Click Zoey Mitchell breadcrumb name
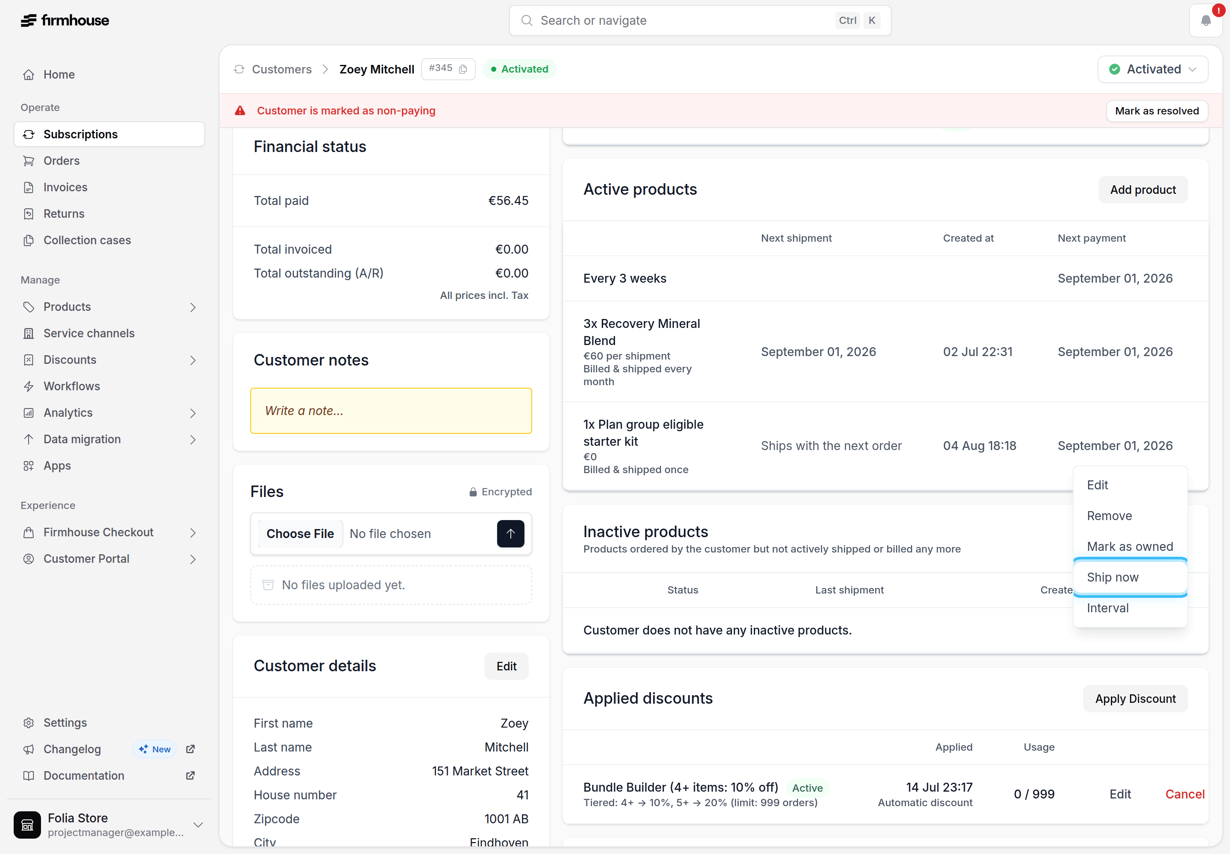Image resolution: width=1230 pixels, height=854 pixels. click(x=377, y=69)
